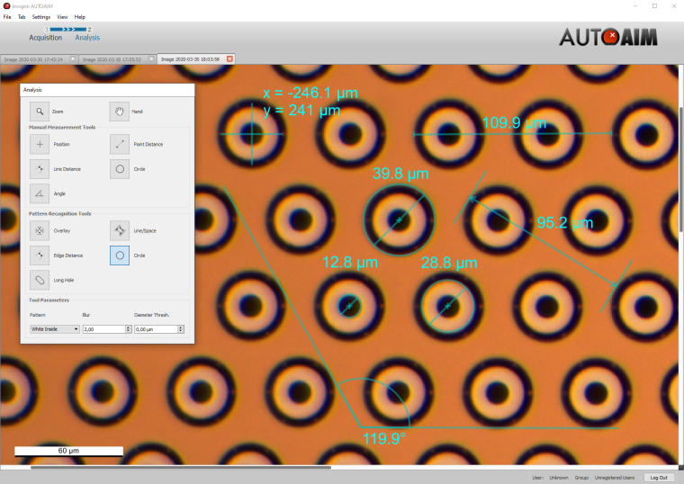Click the horizontal scrollbar under the image
This screenshot has width=684, height=484.
pyautogui.click(x=180, y=467)
